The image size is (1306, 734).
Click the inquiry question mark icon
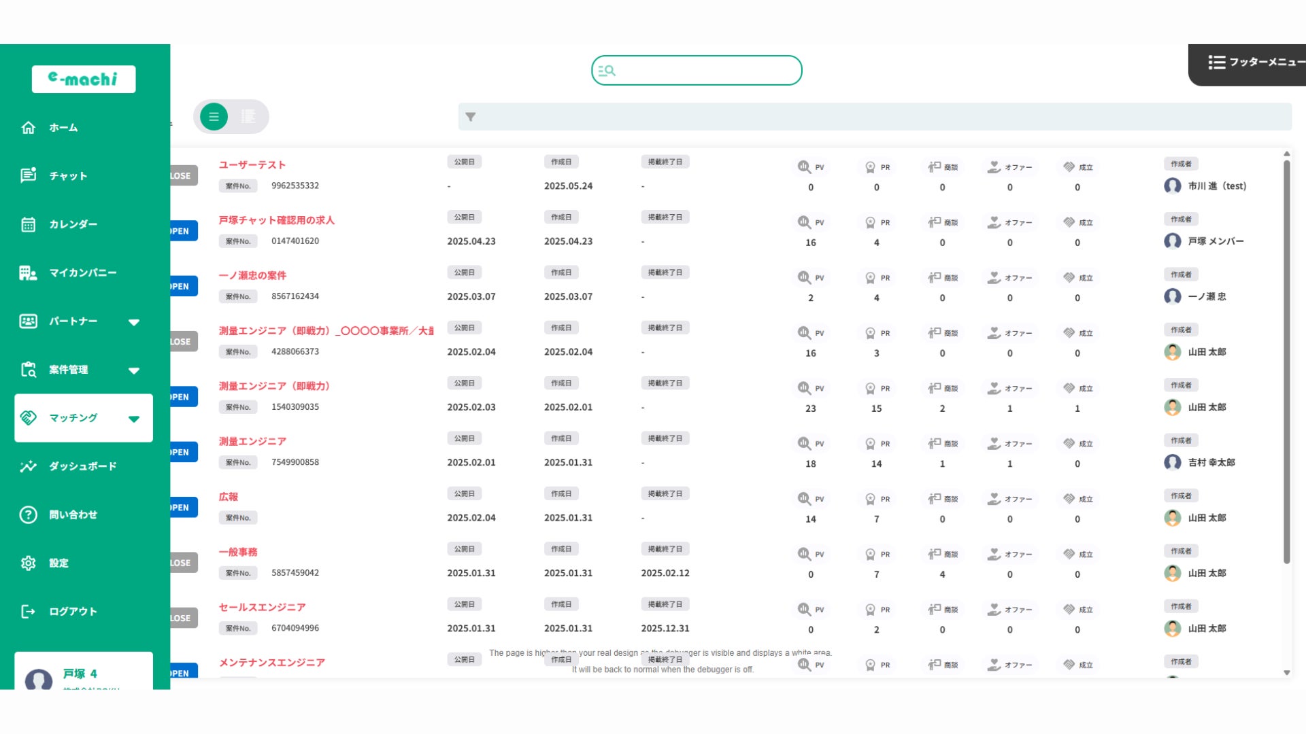click(x=28, y=514)
